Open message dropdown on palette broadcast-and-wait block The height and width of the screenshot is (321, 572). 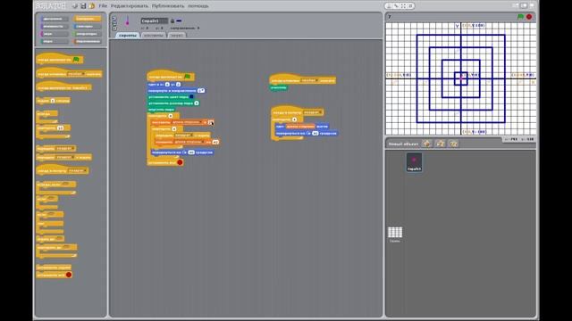(65, 157)
